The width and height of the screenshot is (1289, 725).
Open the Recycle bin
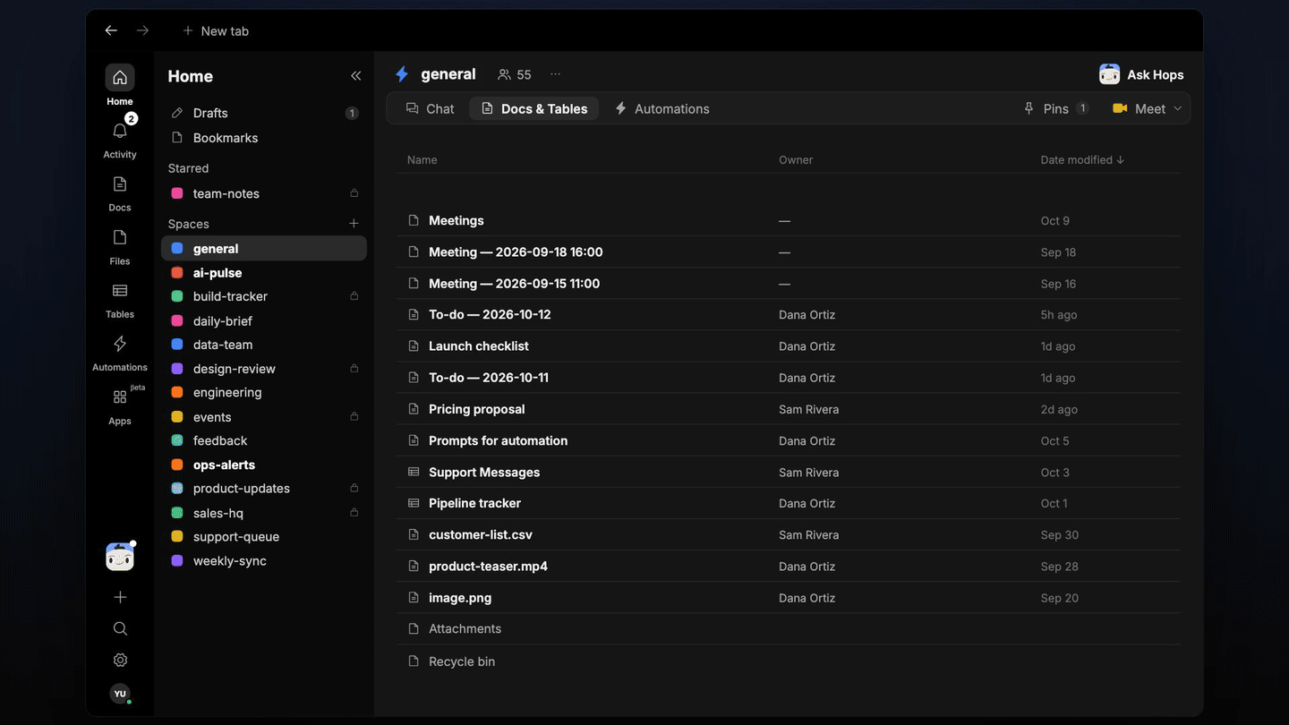[x=789, y=661]
